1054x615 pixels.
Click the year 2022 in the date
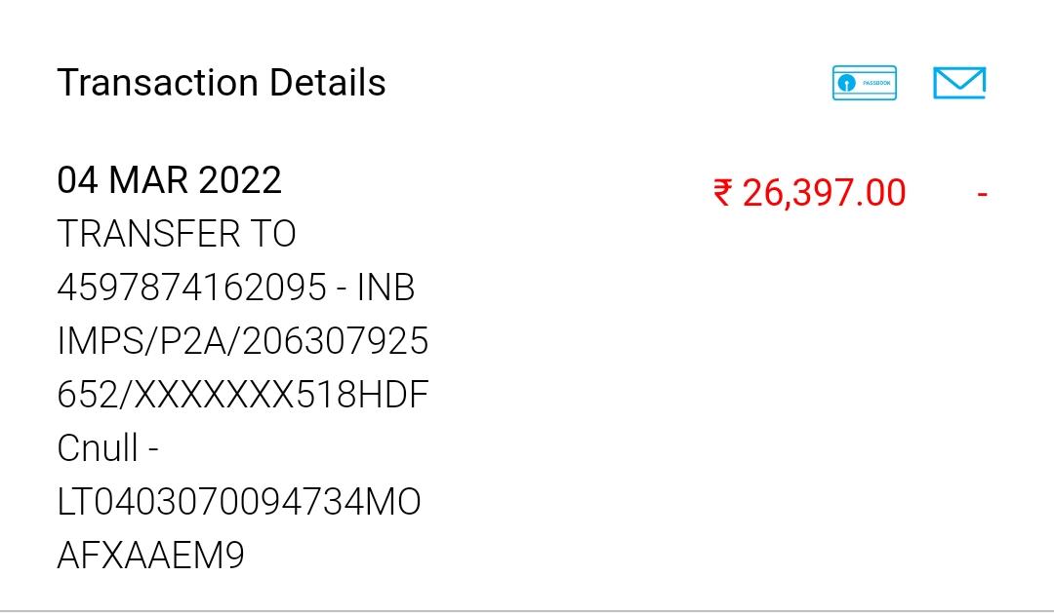tap(240, 180)
